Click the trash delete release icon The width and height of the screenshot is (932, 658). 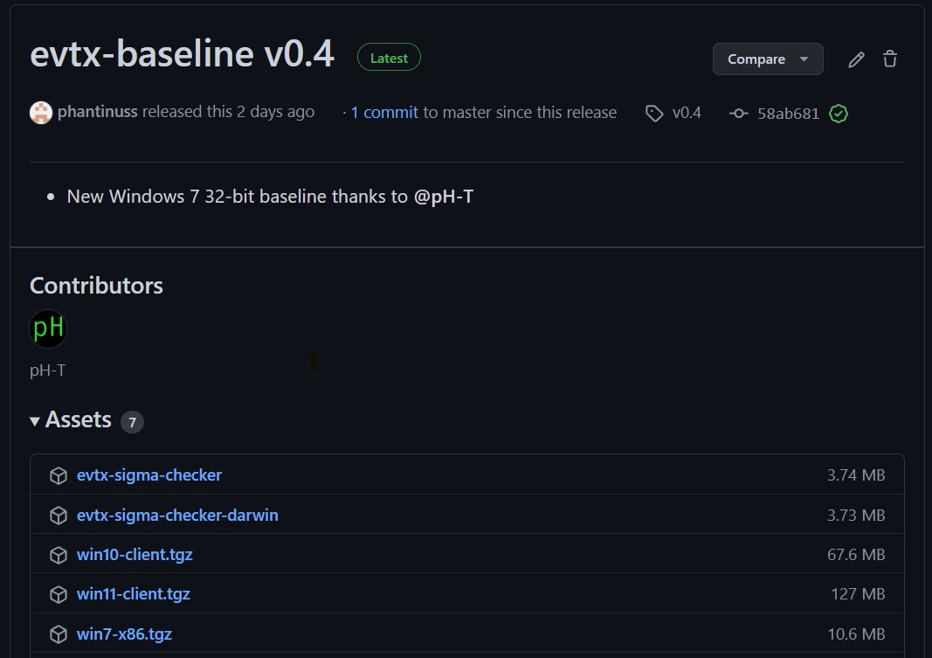point(890,59)
